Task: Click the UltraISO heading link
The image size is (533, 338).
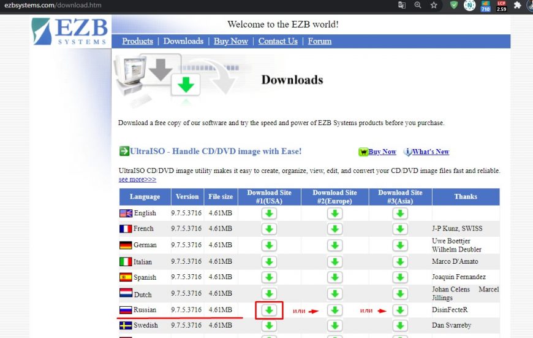Action: coord(216,151)
